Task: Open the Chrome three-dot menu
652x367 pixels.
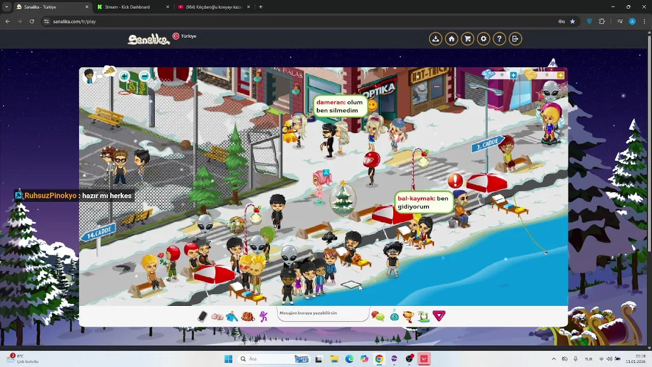Action: click(x=644, y=21)
